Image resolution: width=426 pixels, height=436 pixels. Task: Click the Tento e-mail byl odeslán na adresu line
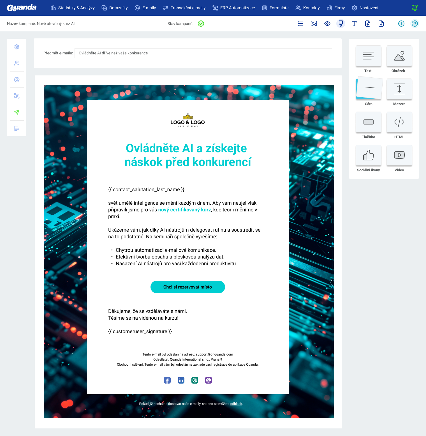[x=188, y=354]
